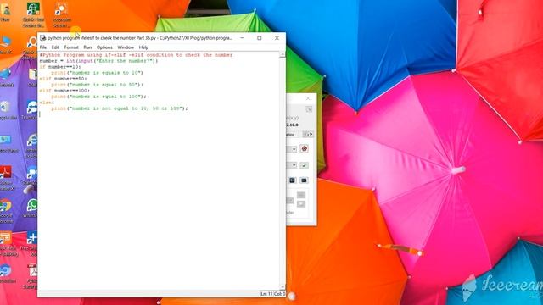Click the lower gray button in recorder panel
Viewport: 543px width, 305px height.
(301, 204)
